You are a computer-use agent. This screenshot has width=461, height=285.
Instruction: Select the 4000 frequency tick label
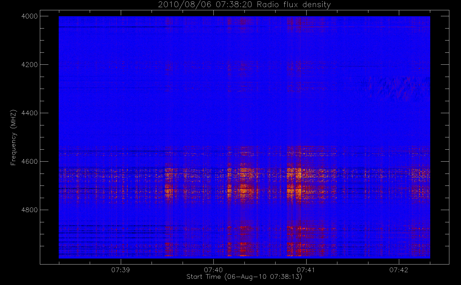click(x=30, y=16)
